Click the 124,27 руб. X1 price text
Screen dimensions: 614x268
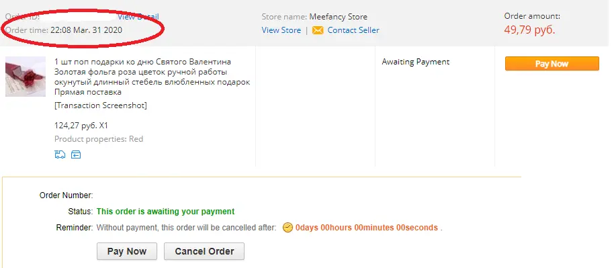tap(81, 126)
